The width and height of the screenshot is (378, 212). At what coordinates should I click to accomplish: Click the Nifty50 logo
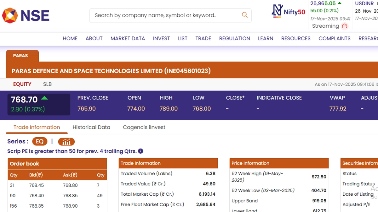(x=289, y=12)
